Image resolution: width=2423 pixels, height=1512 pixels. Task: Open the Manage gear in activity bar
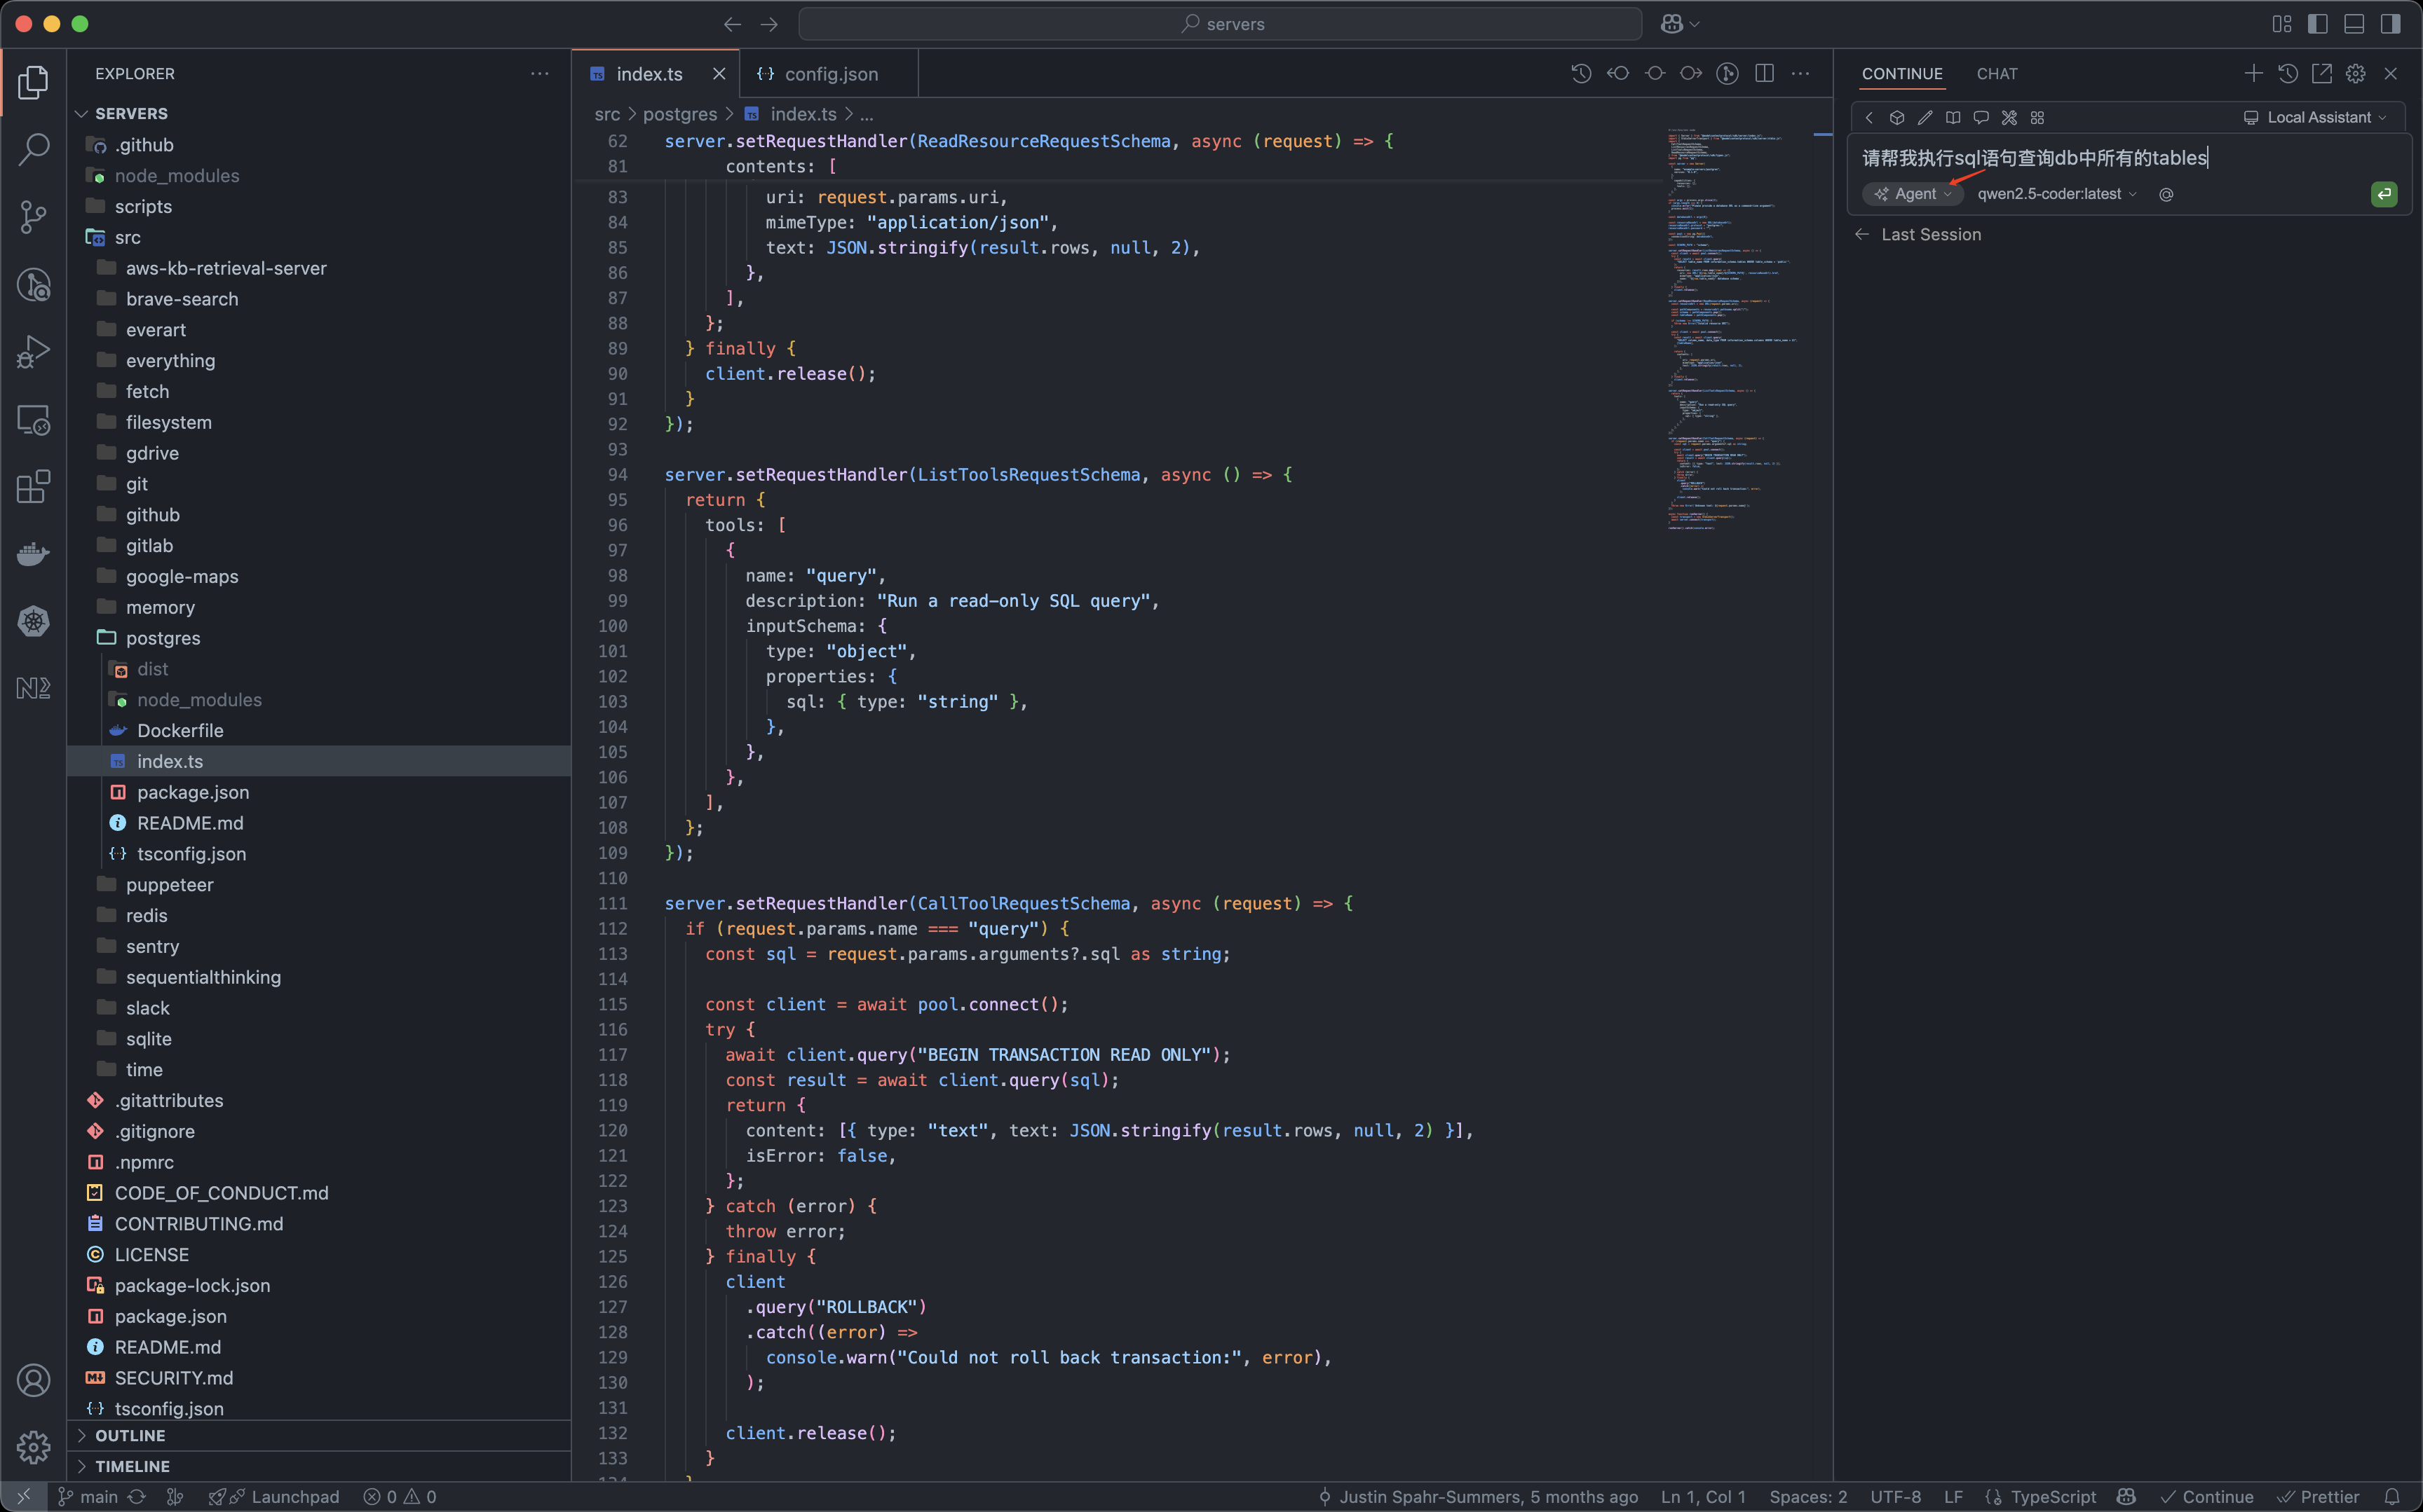click(33, 1447)
